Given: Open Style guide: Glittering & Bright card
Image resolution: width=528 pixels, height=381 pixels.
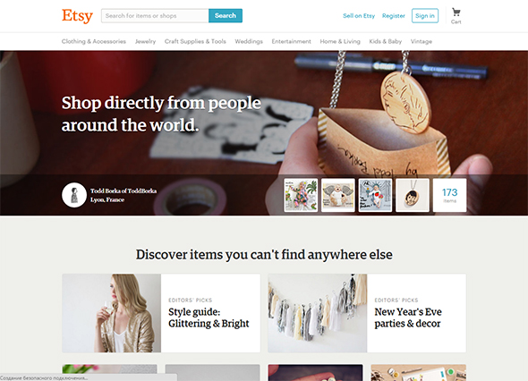Looking at the screenshot, I should point(161,313).
